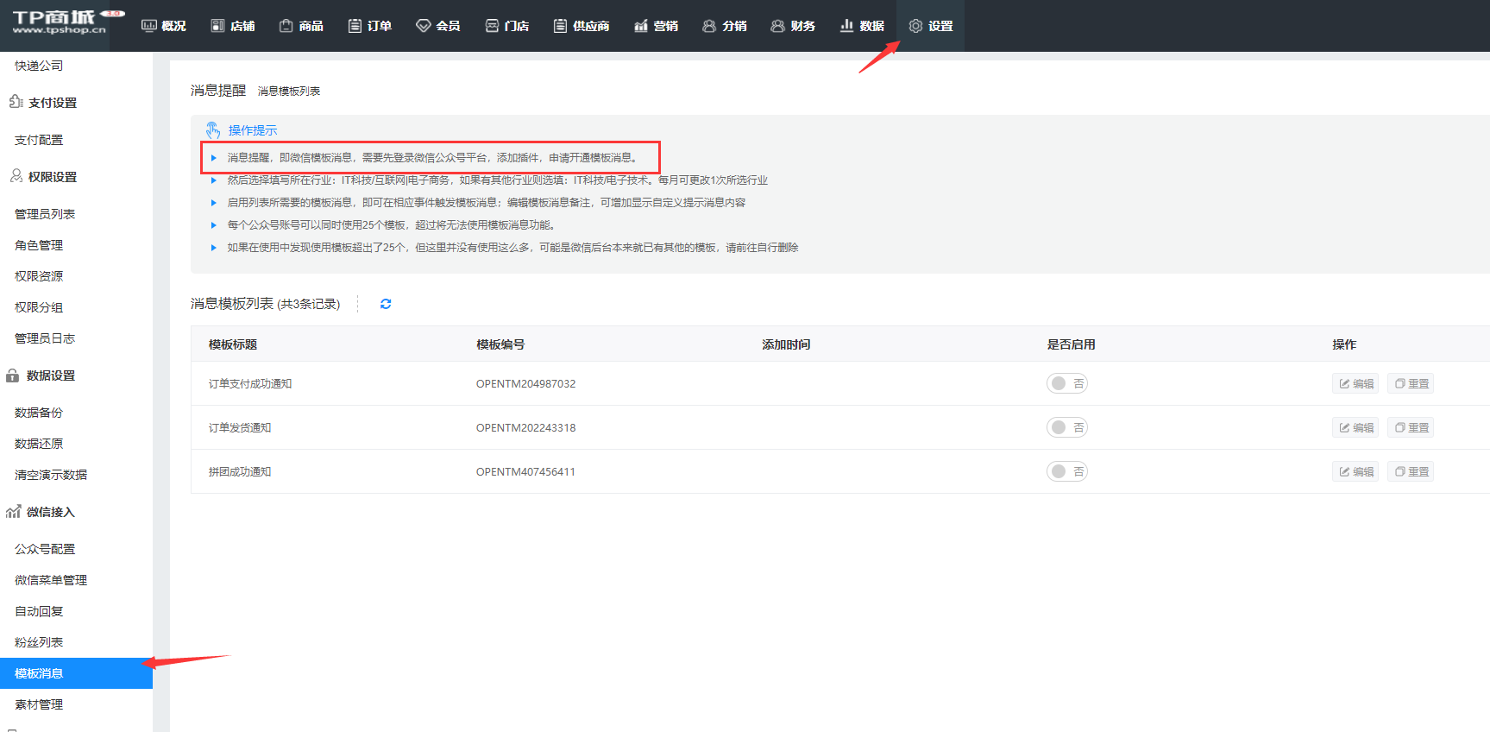
Task: Click the TP商城 logo
Action: (60, 22)
